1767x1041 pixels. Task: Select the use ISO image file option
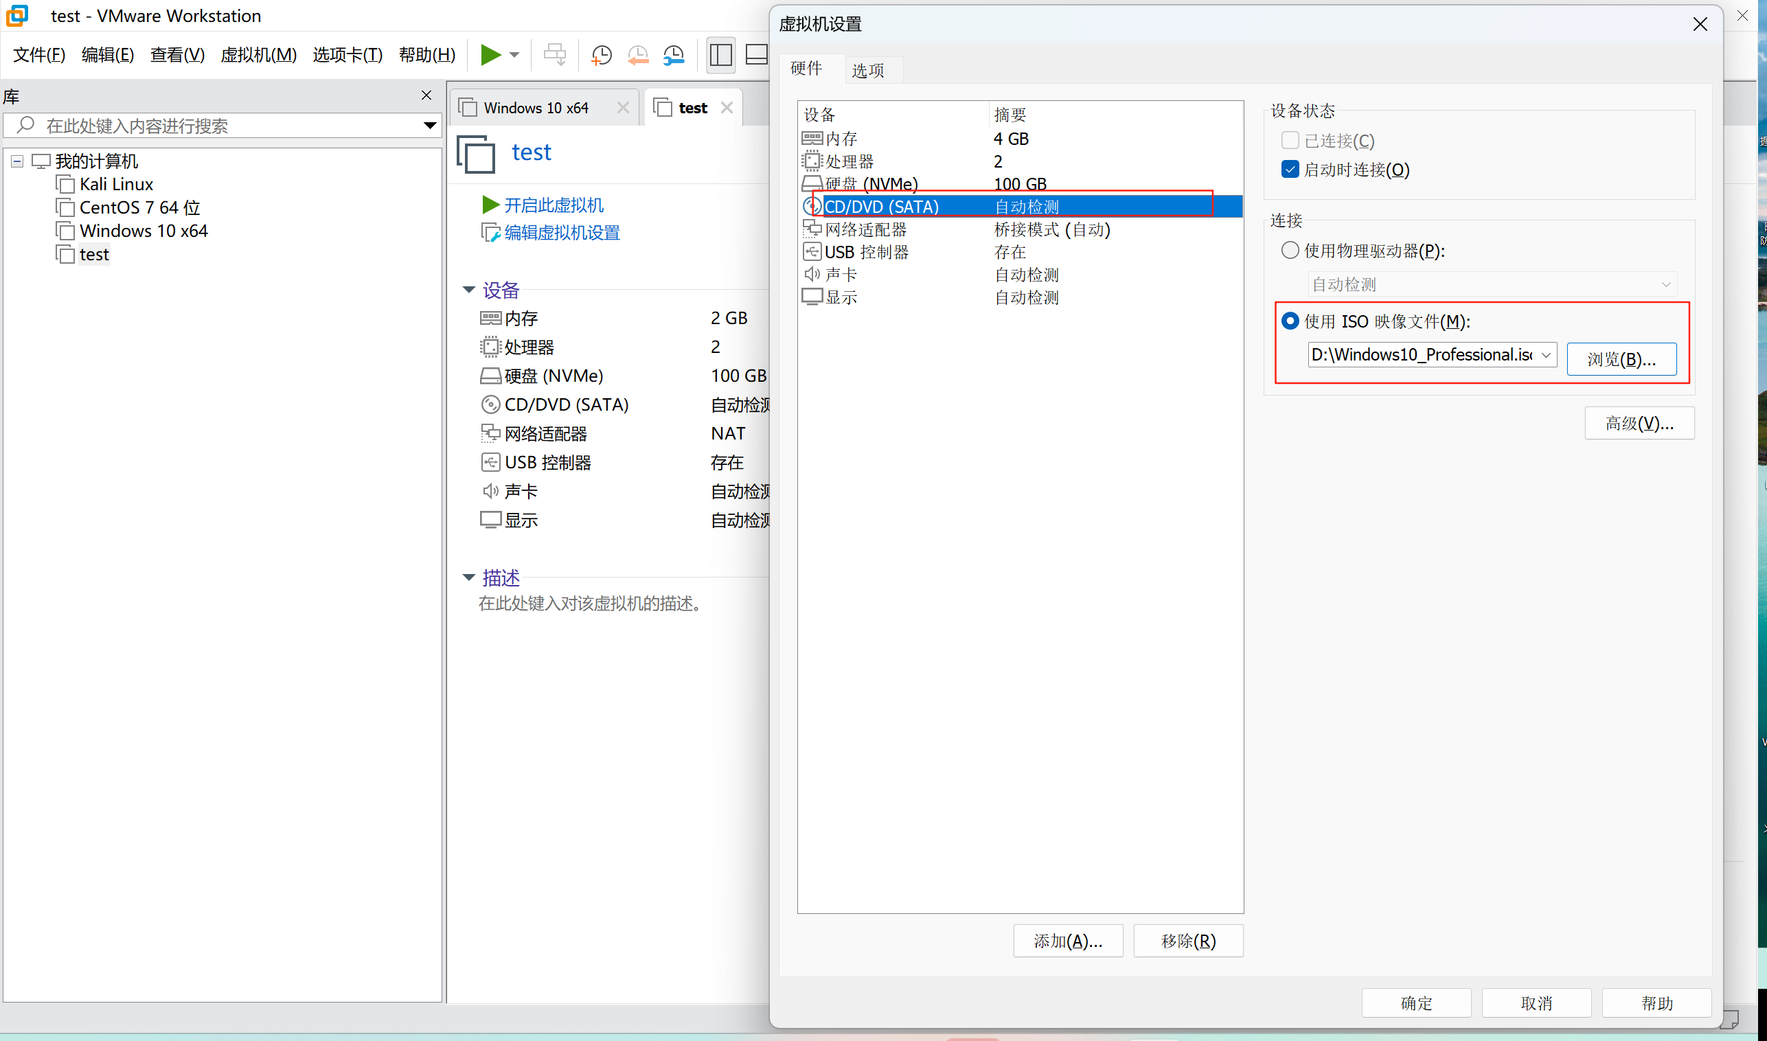1289,321
